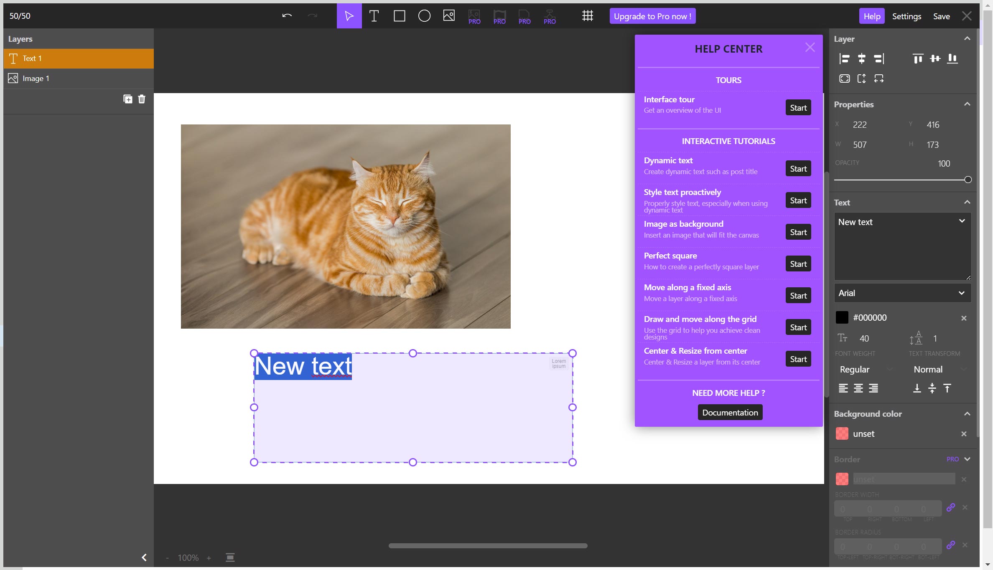993x570 pixels.
Task: Click the fit-to-screen zoom icon
Action: click(230, 557)
